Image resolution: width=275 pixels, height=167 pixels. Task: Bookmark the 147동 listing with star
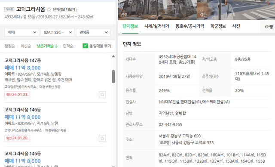102,95
